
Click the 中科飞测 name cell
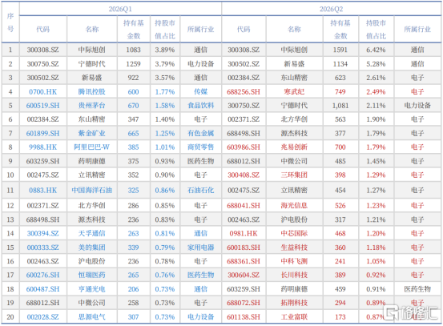pos(294,261)
